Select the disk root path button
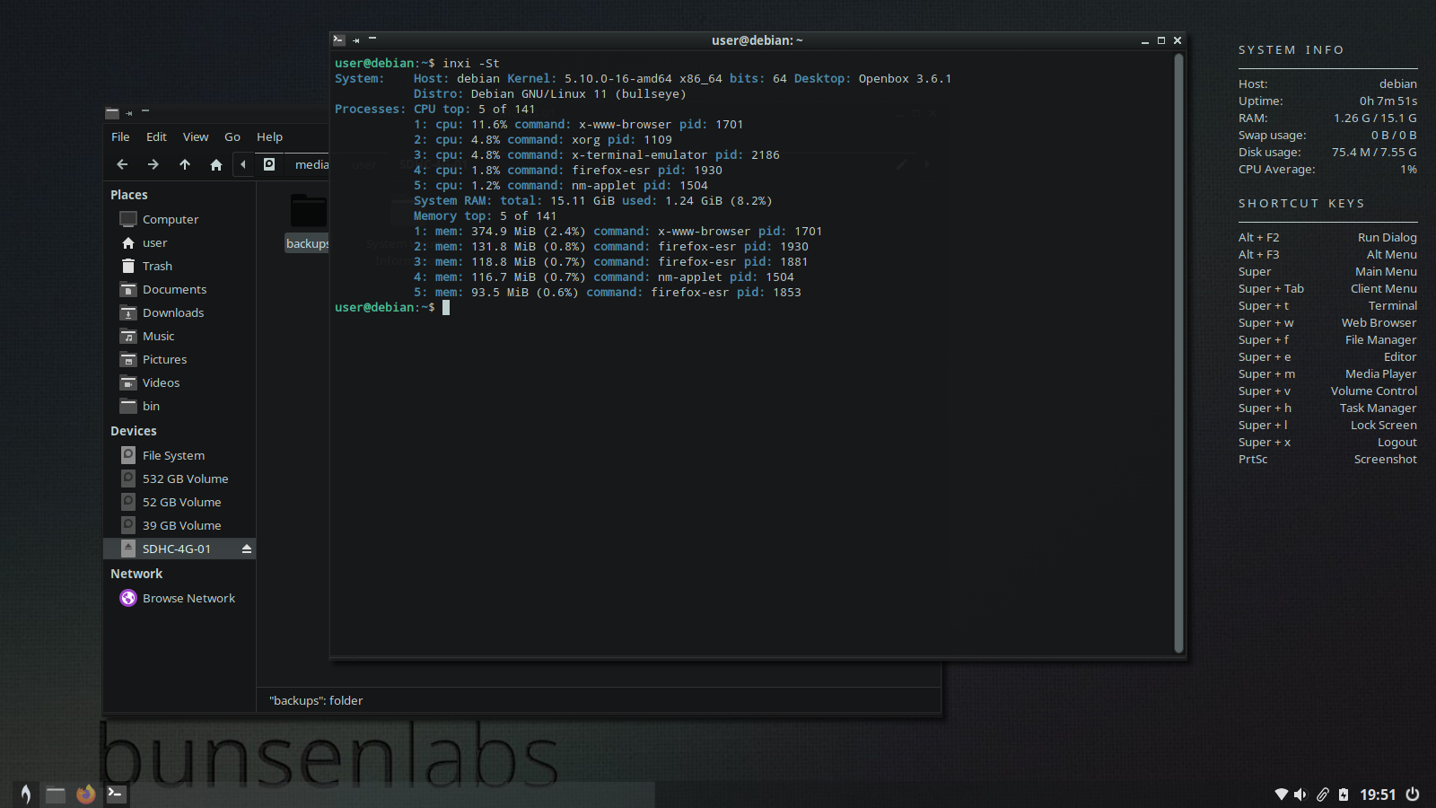 [x=269, y=164]
